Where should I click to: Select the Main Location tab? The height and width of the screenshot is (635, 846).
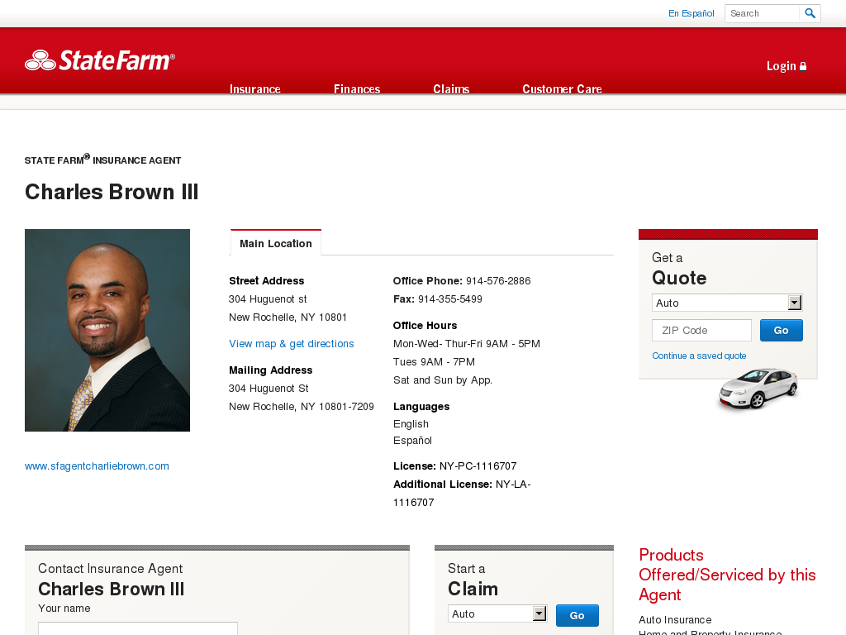276,243
